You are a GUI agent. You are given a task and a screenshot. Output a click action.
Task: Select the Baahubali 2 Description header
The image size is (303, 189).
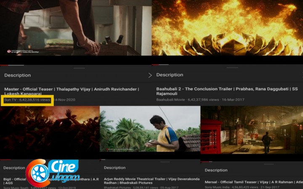tap(170, 75)
